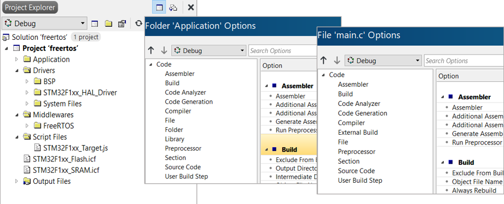Select Source Code in File 'main.c' Options

(x=356, y=171)
